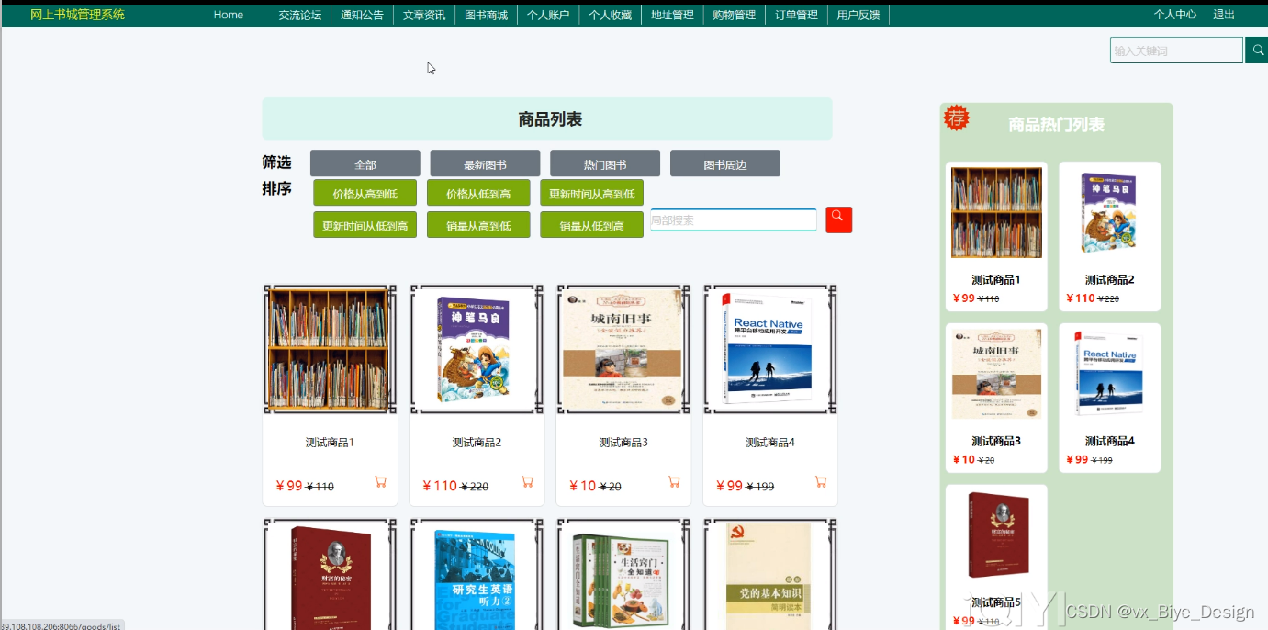Sort by 更新时间从高到低
This screenshot has width=1268, height=630.
coord(591,193)
